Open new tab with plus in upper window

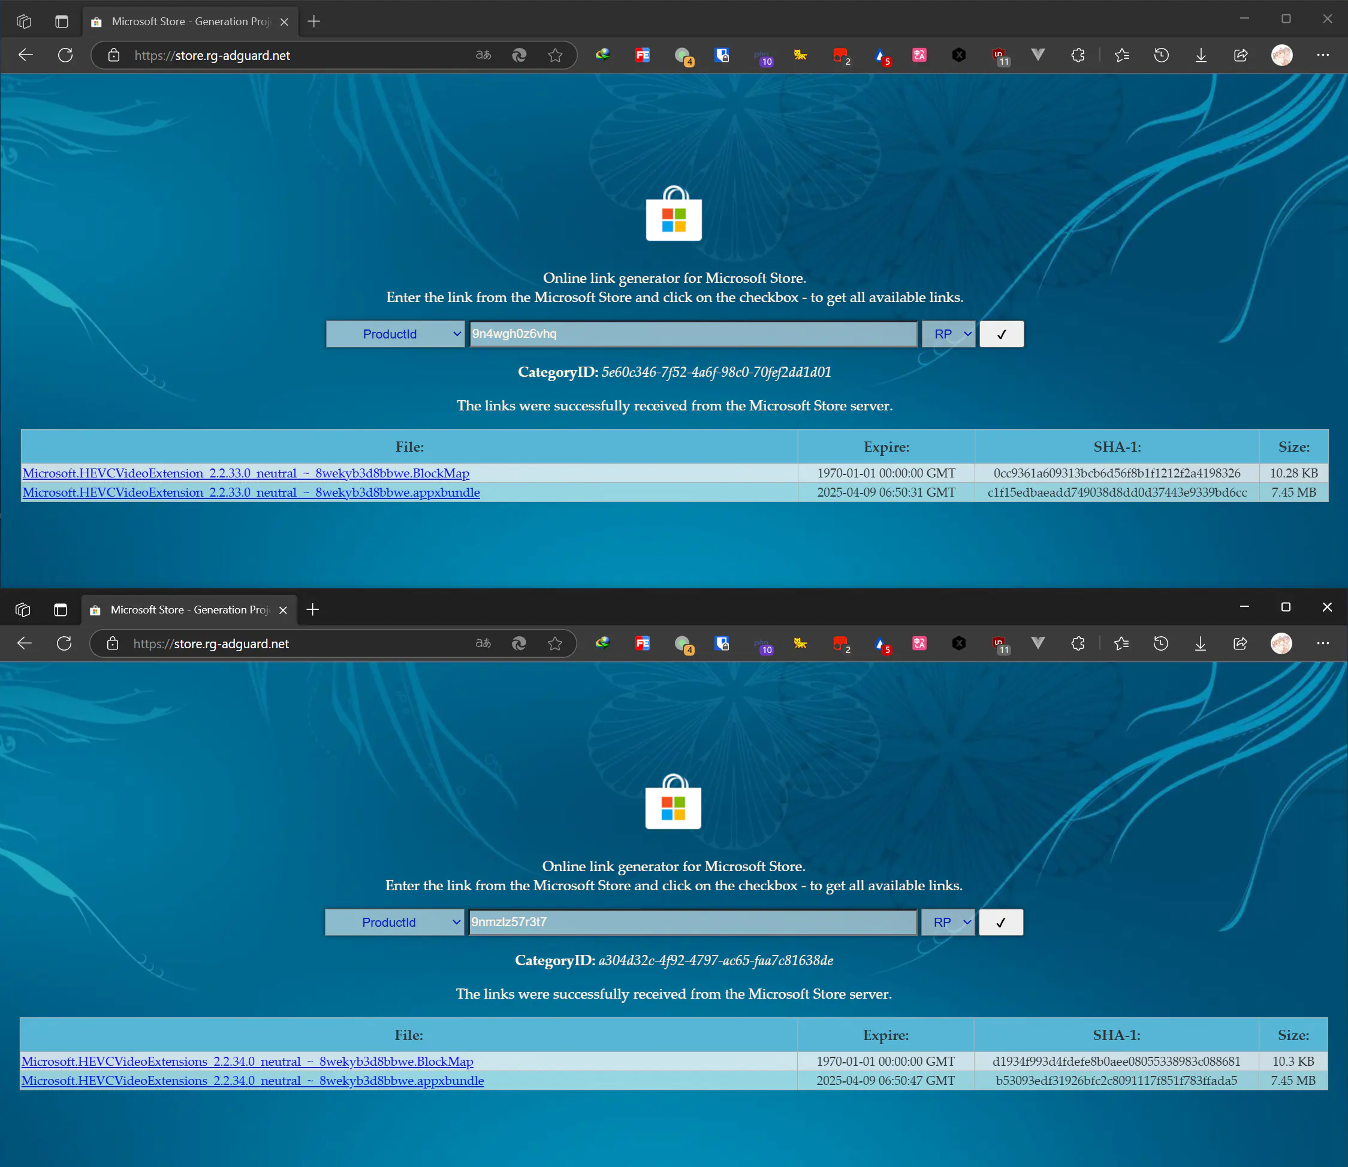pyautogui.click(x=314, y=22)
